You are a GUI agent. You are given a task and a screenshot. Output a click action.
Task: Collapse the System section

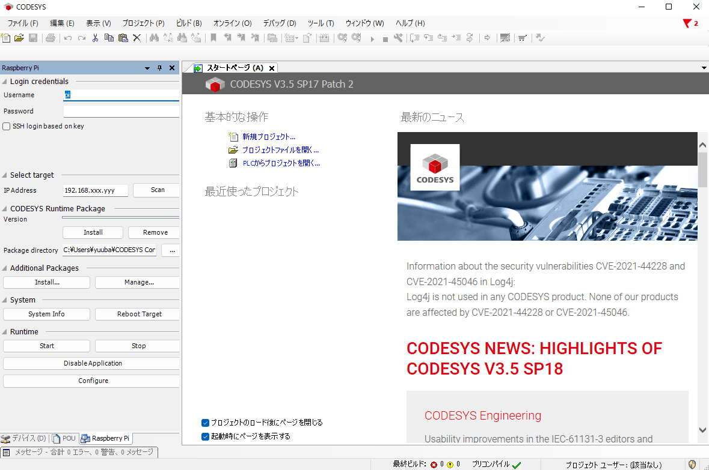pyautogui.click(x=5, y=300)
